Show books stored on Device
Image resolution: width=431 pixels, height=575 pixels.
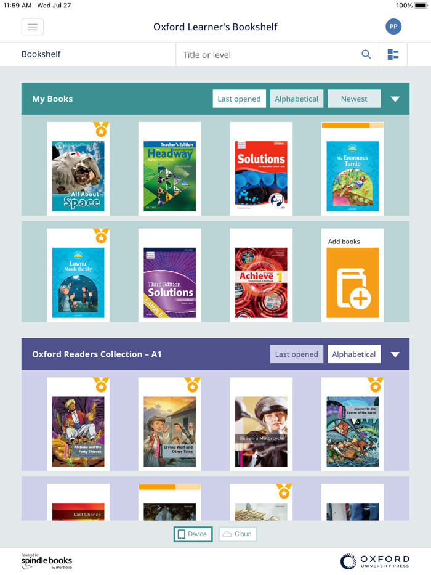click(x=193, y=534)
